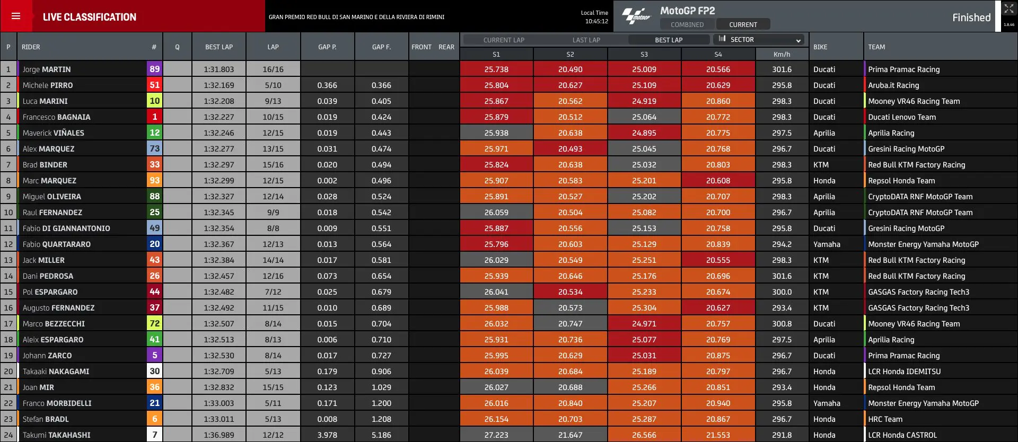Click the Local Time 10:45:12 display
The width and height of the screenshot is (1018, 442).
tap(595, 17)
